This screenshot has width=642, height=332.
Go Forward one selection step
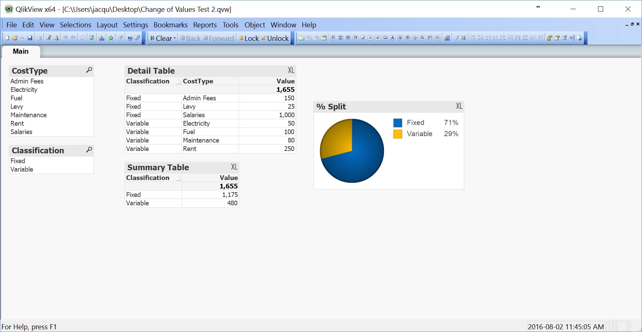coord(219,39)
